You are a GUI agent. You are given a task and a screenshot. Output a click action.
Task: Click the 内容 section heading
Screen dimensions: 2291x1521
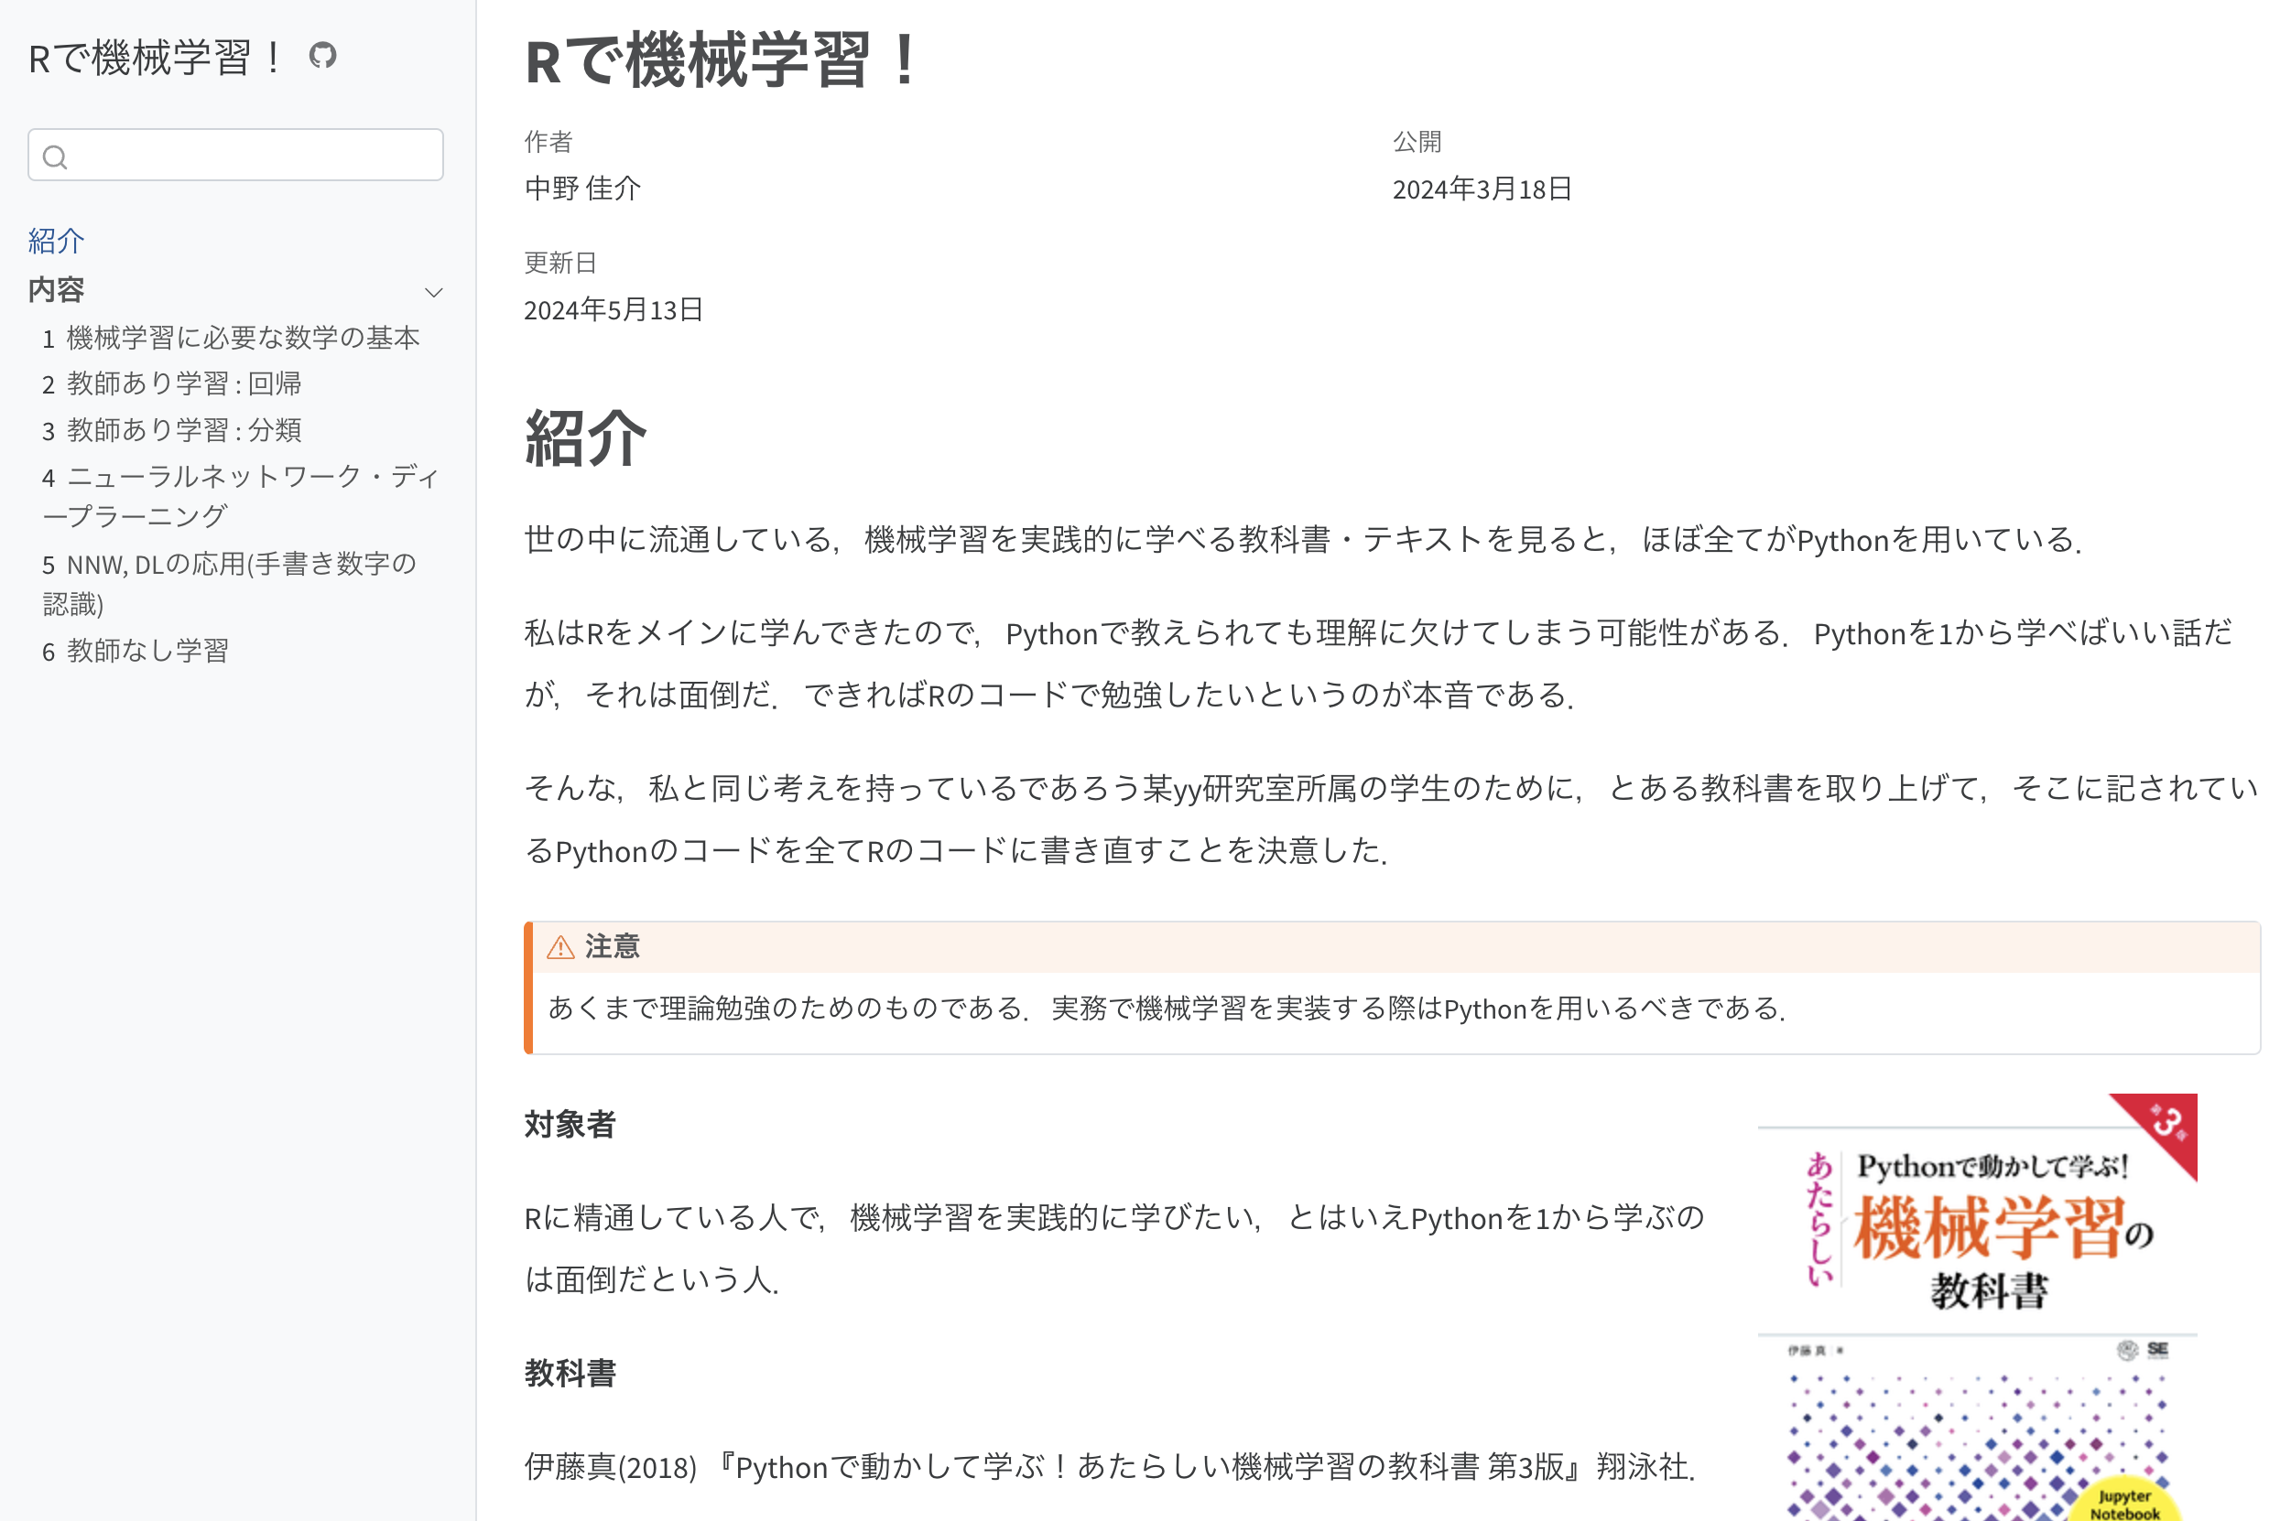(x=56, y=290)
